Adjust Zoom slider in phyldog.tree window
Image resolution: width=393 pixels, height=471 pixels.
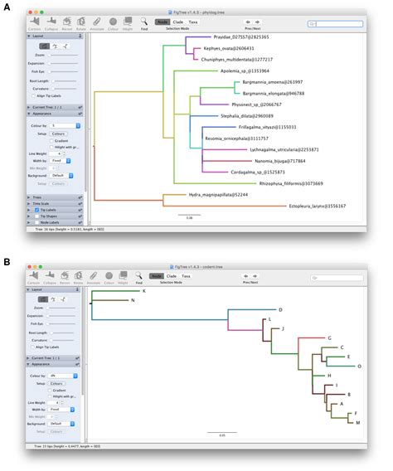click(x=63, y=56)
